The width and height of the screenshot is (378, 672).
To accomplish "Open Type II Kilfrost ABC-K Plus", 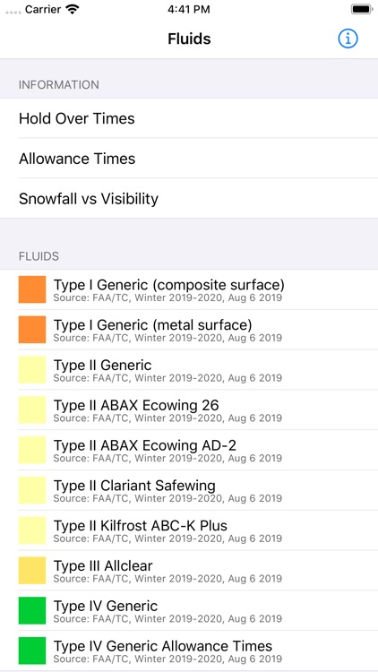I will (x=189, y=530).
